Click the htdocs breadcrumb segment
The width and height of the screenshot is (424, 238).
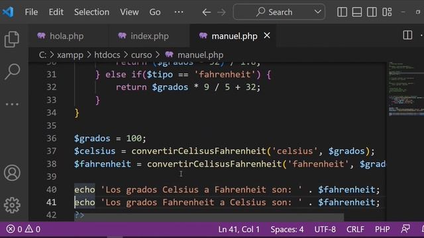coord(107,55)
